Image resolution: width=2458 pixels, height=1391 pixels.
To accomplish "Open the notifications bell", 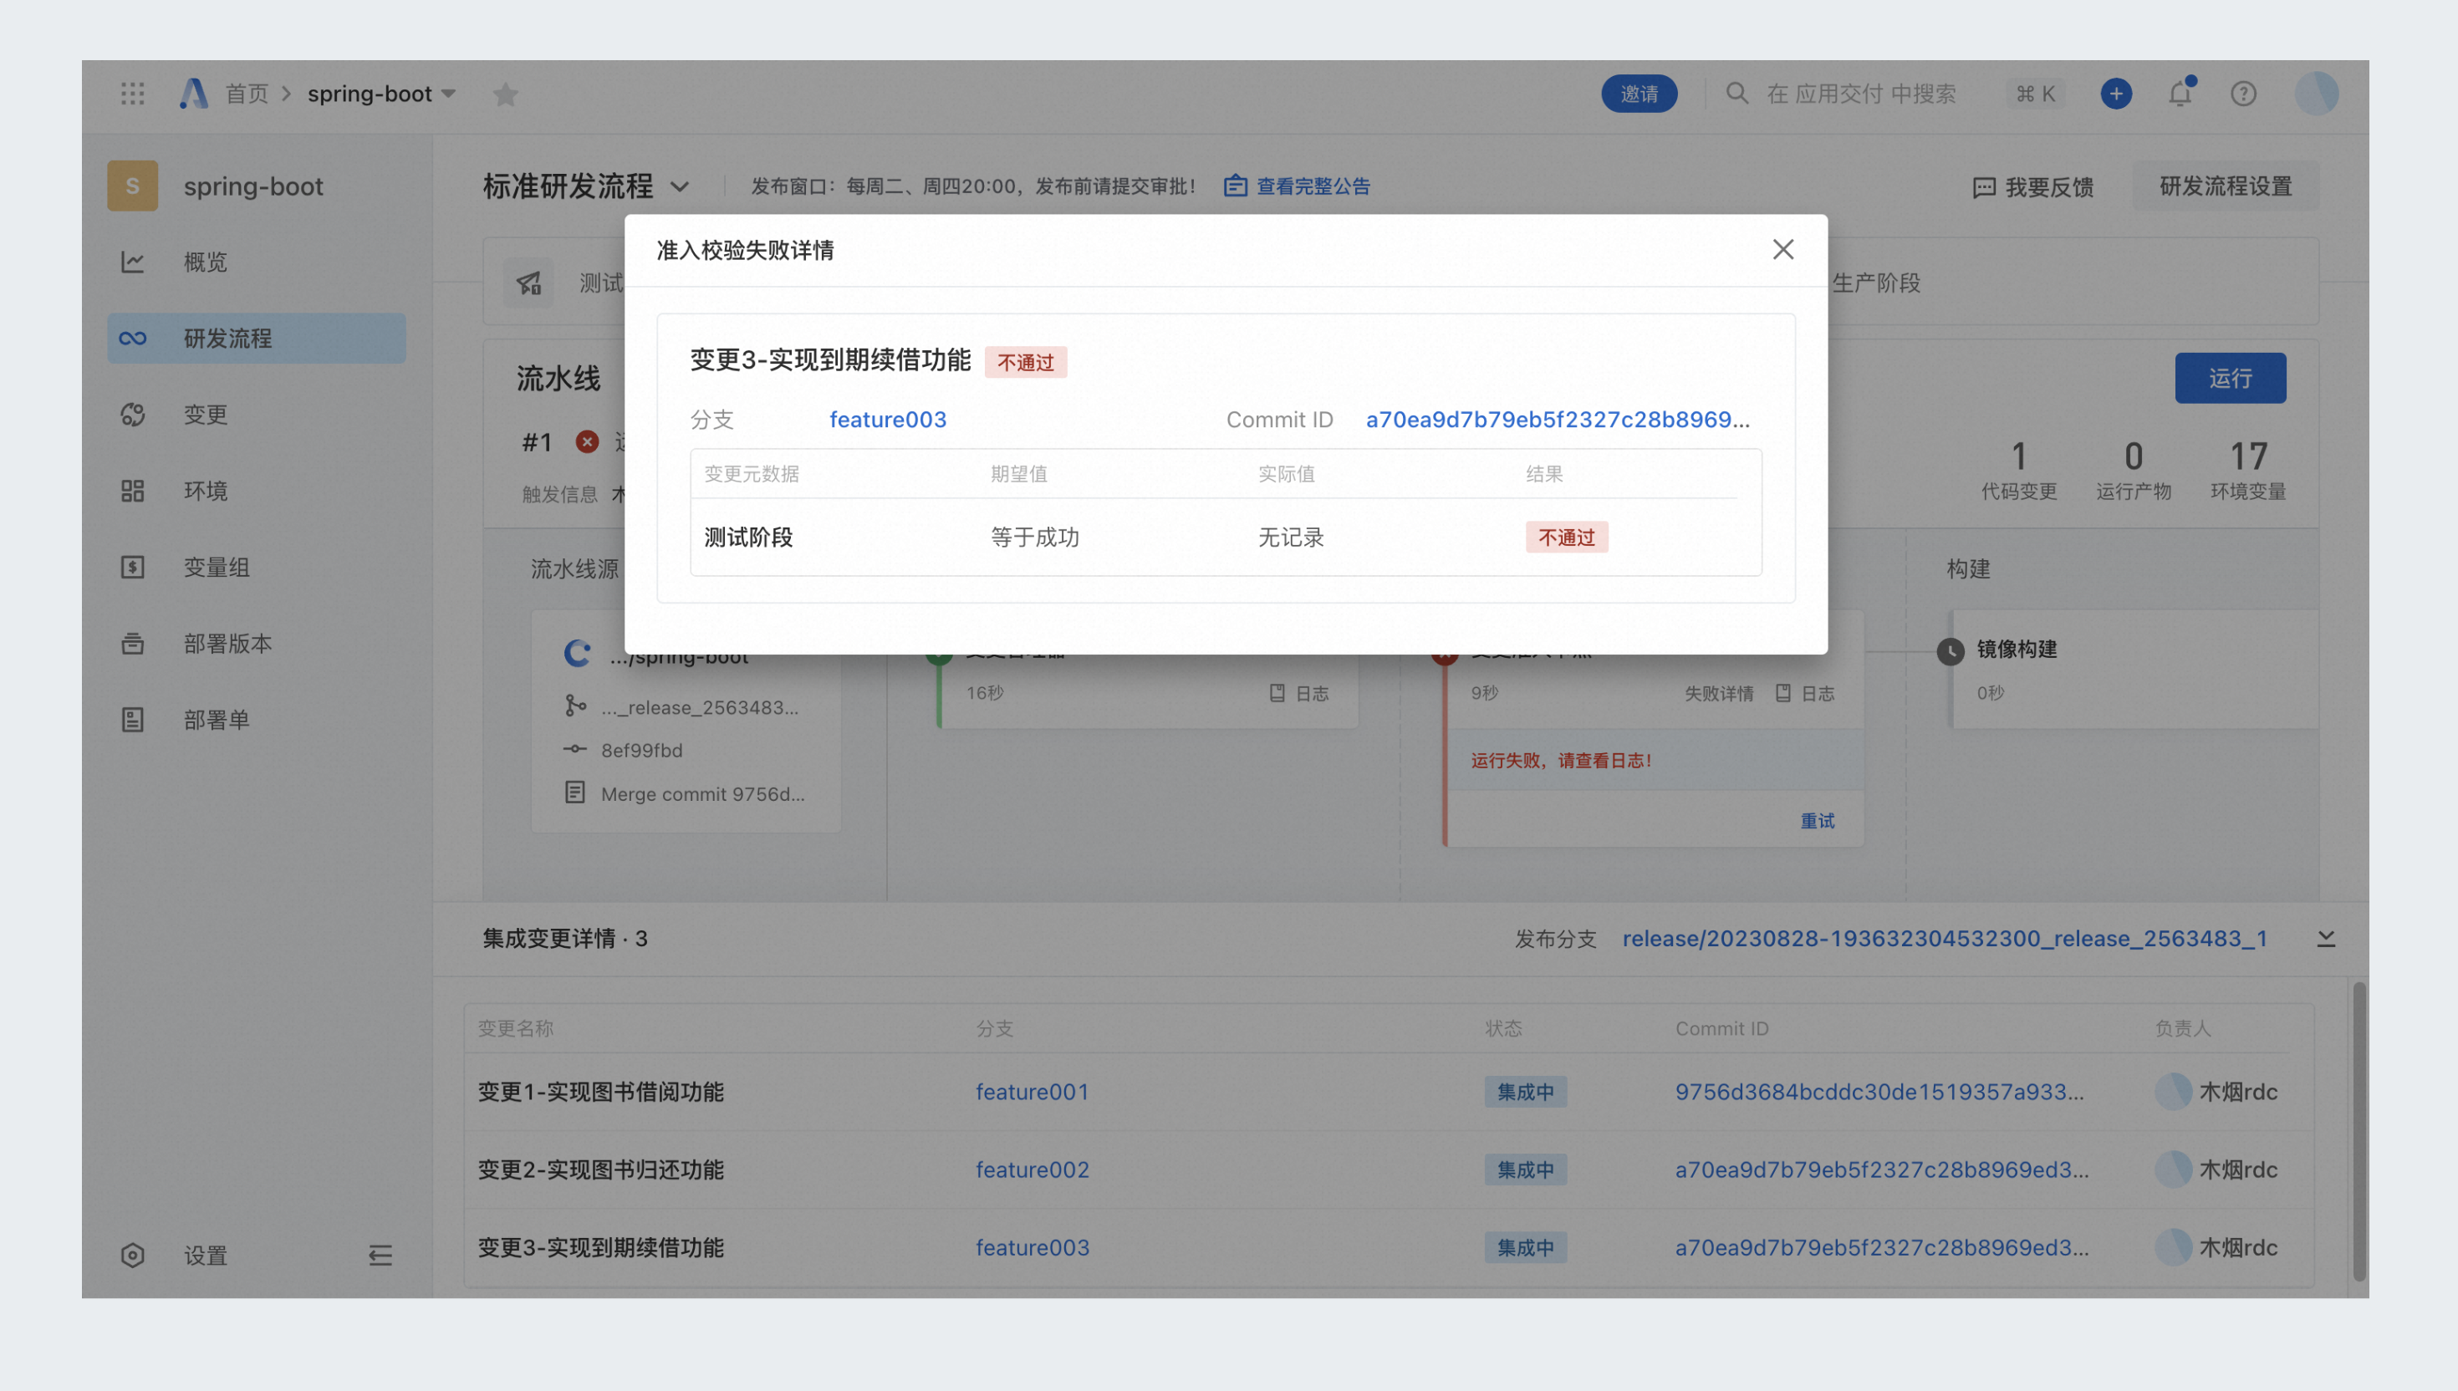I will (x=2180, y=94).
